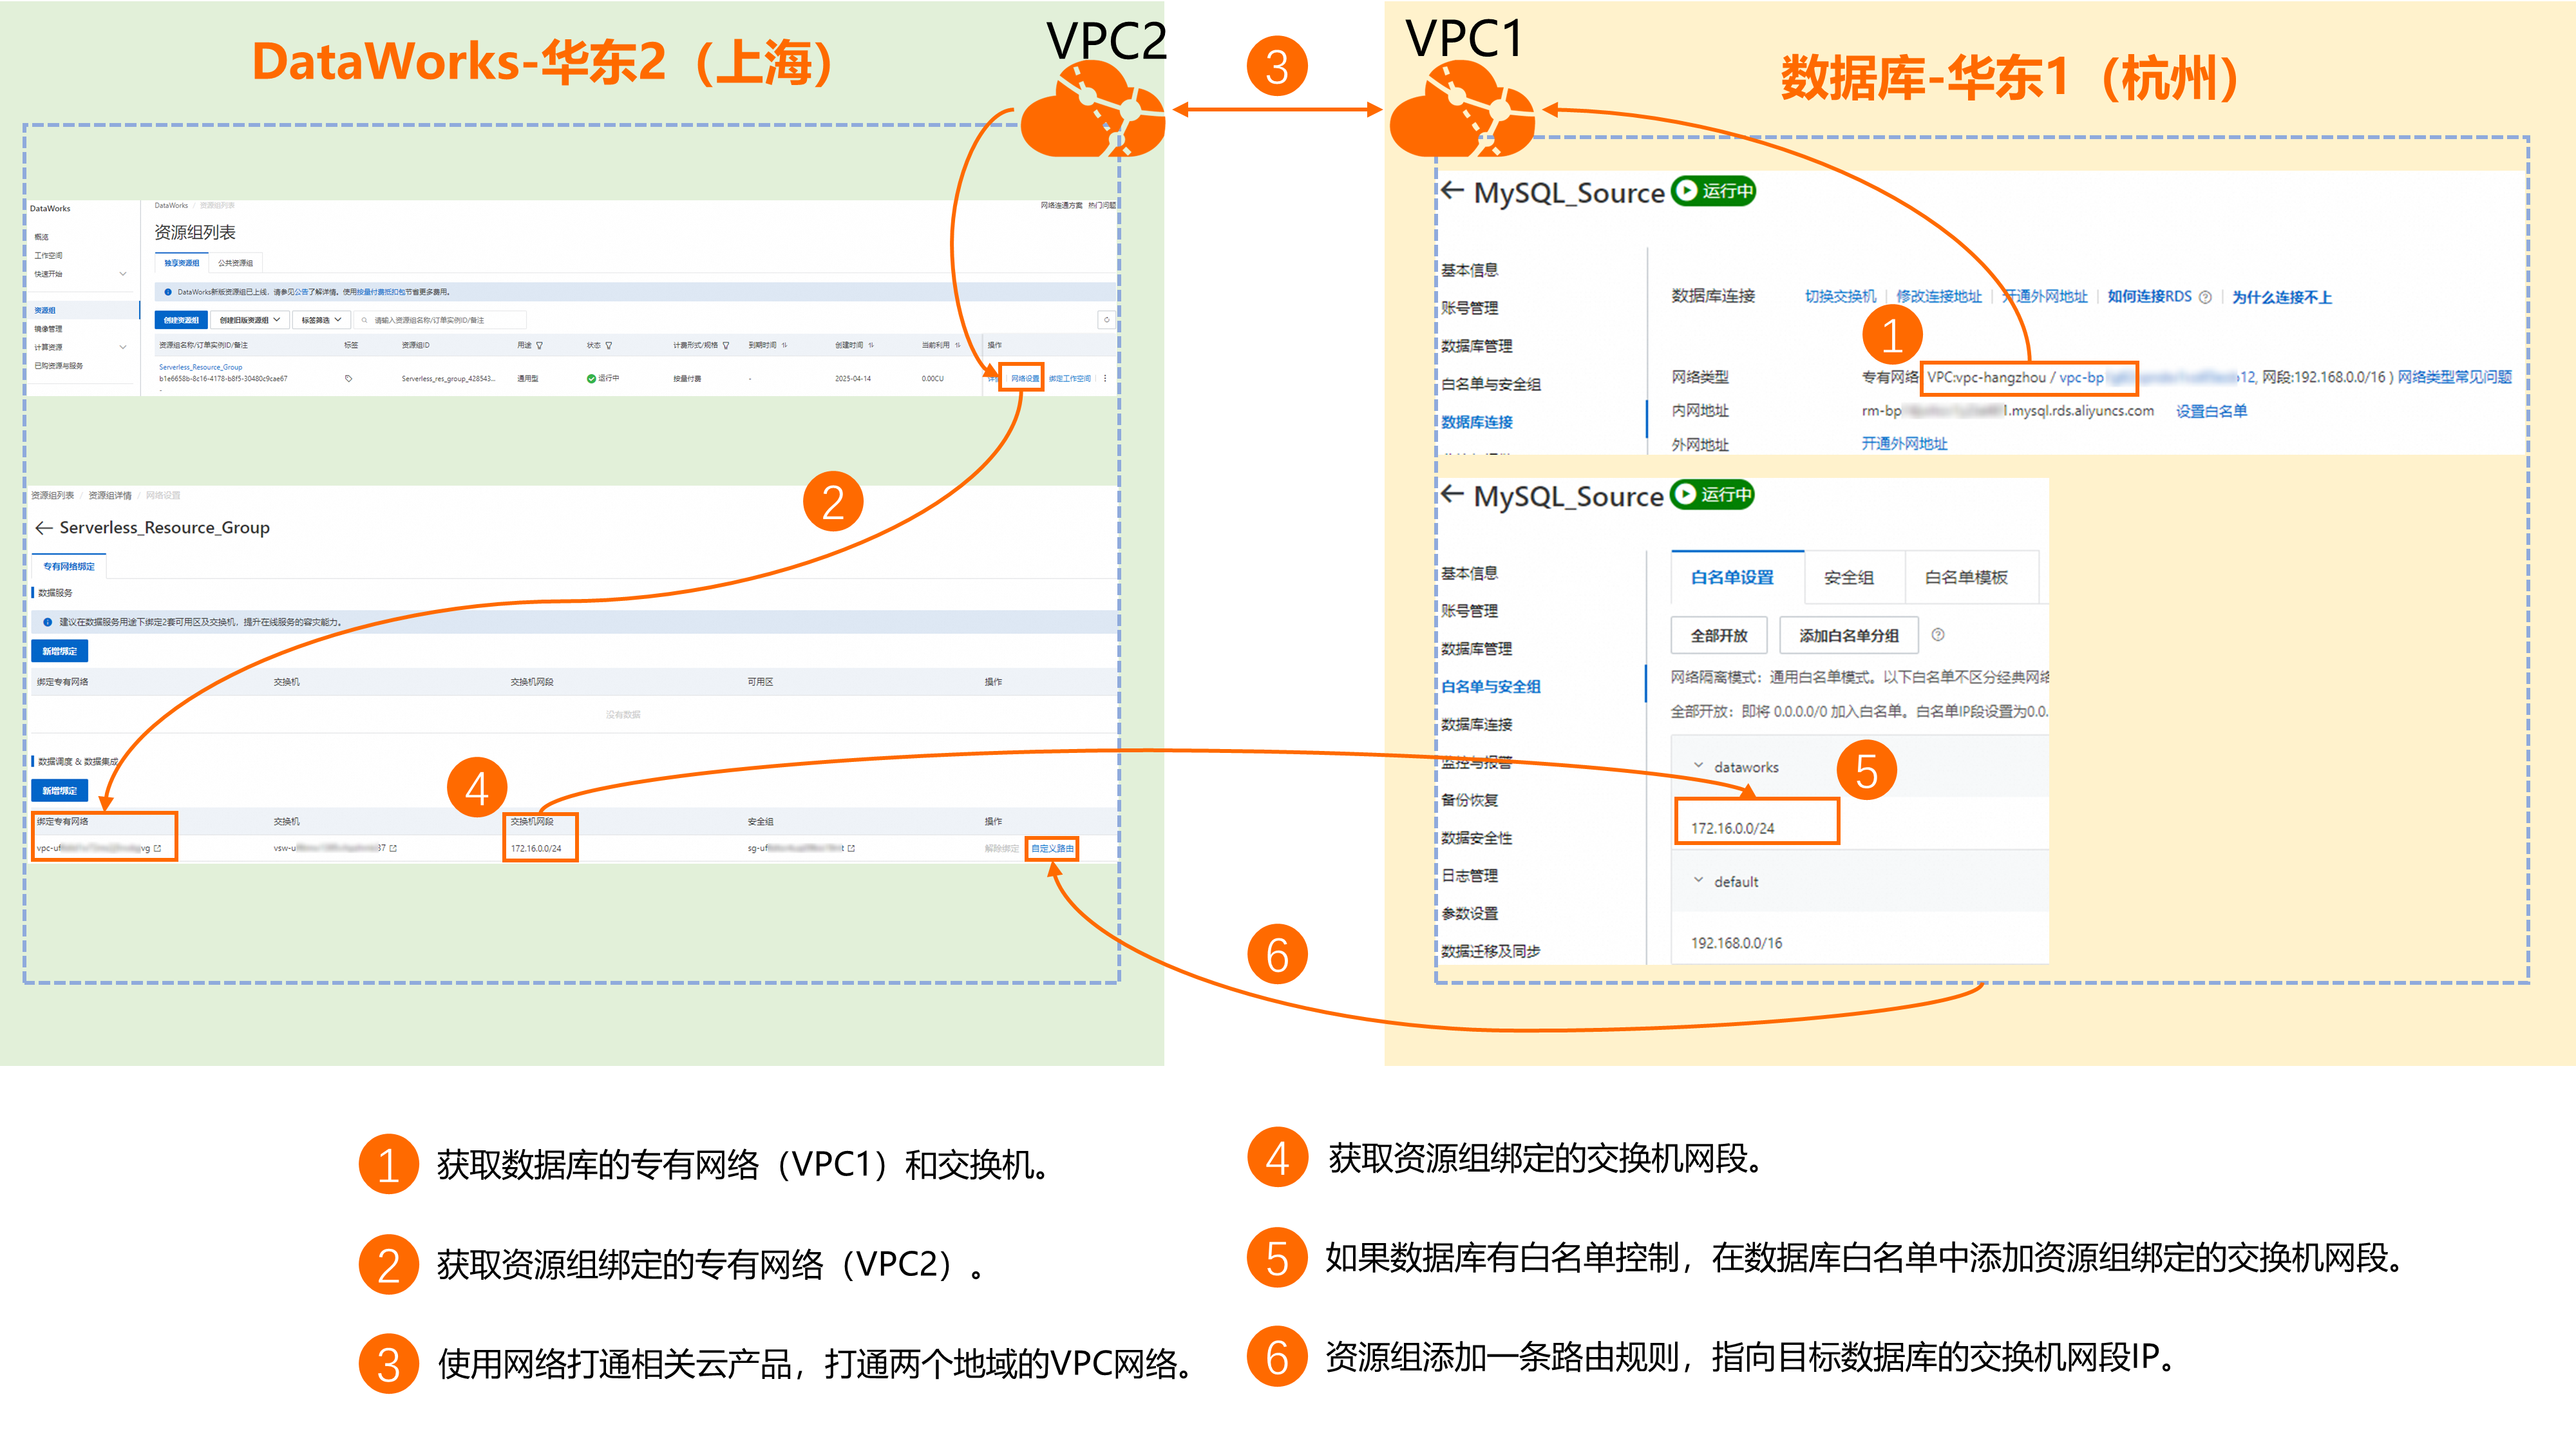The height and width of the screenshot is (1435, 2576).
Task: Click back arrow of lower MySQL_Source panel
Action: tap(1452, 494)
